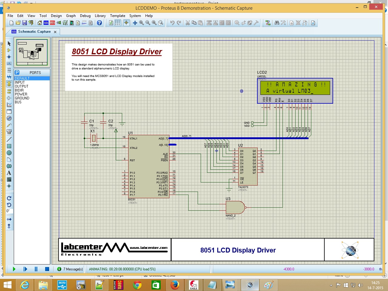Click the zoom to area icon
This screenshot has height=291, width=388.
tap(161, 23)
